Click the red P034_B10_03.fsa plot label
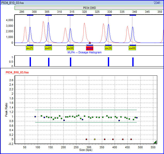Viewport: 164px width, 154px height. 17,72
